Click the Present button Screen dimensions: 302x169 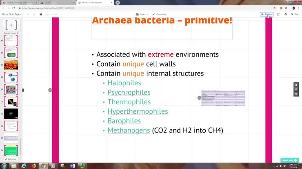coord(267,14)
